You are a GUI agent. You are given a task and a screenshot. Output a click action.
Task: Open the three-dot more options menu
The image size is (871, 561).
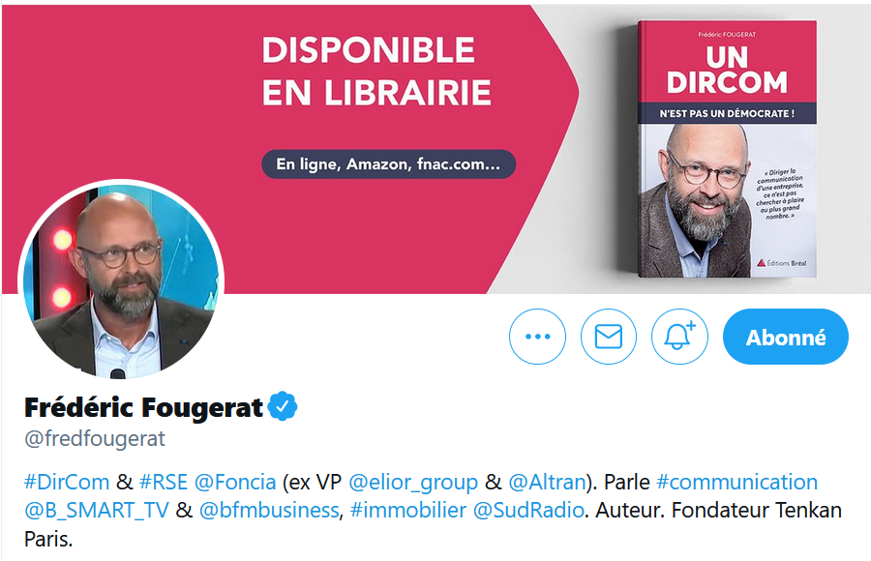[x=537, y=337]
